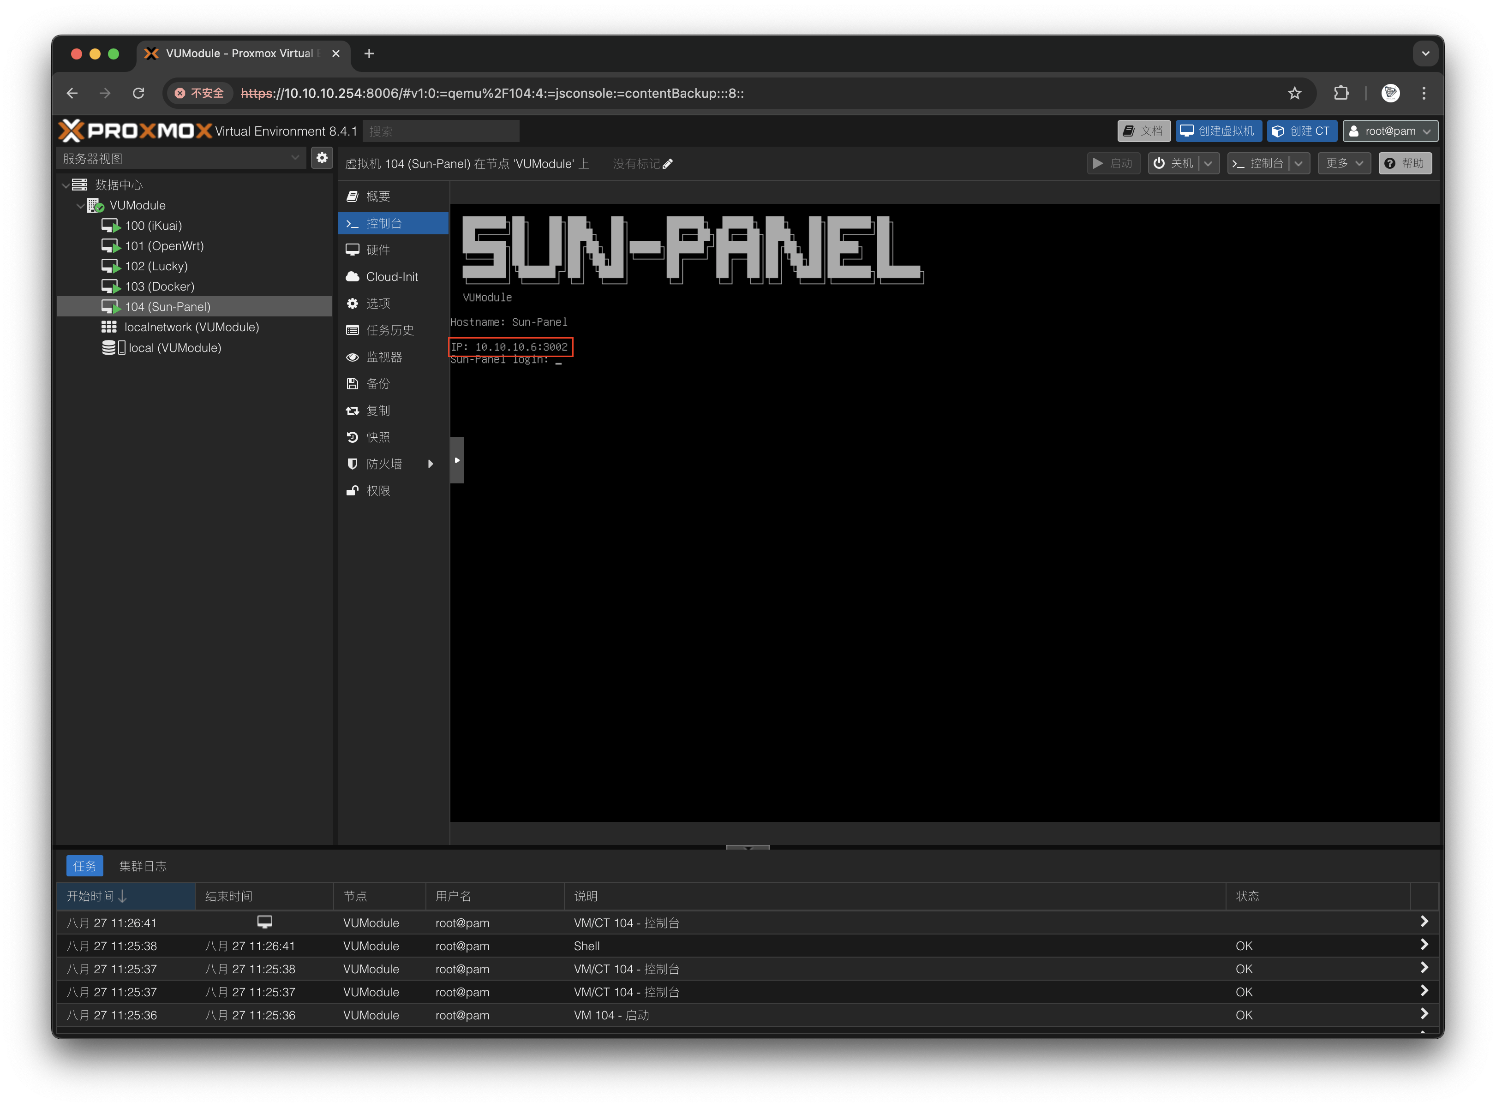Expand the More (更多) menu
The width and height of the screenshot is (1496, 1107).
(1344, 163)
